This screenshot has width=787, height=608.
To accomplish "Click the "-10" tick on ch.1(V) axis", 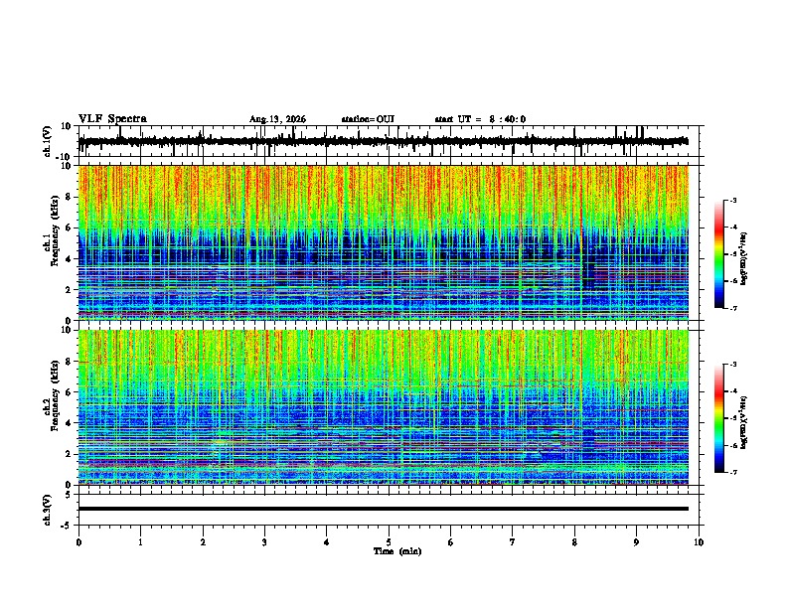I will (x=65, y=157).
